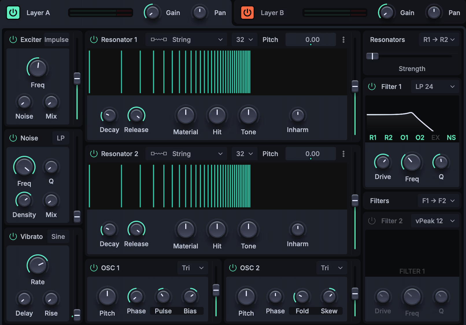Open Resonator 2 options menu dots

(343, 154)
